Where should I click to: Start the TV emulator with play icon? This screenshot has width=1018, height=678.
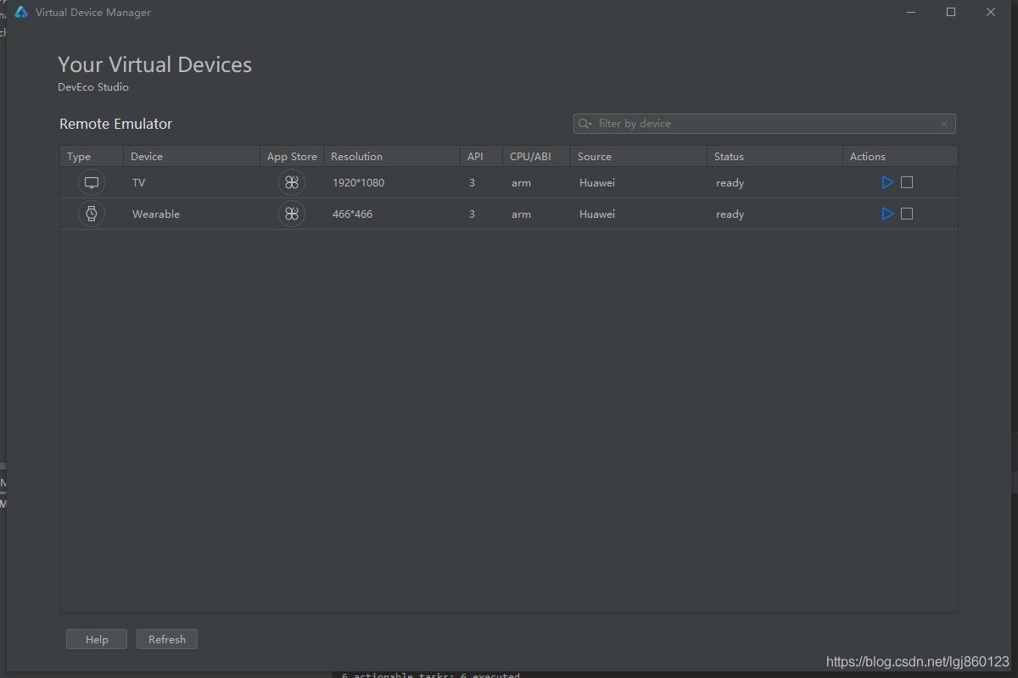point(887,182)
